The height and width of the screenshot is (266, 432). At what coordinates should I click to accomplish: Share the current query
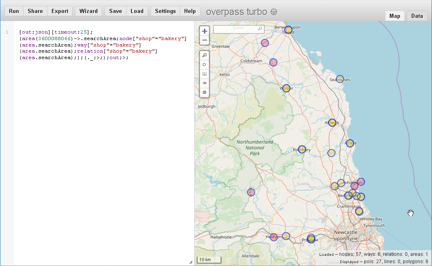(x=35, y=11)
